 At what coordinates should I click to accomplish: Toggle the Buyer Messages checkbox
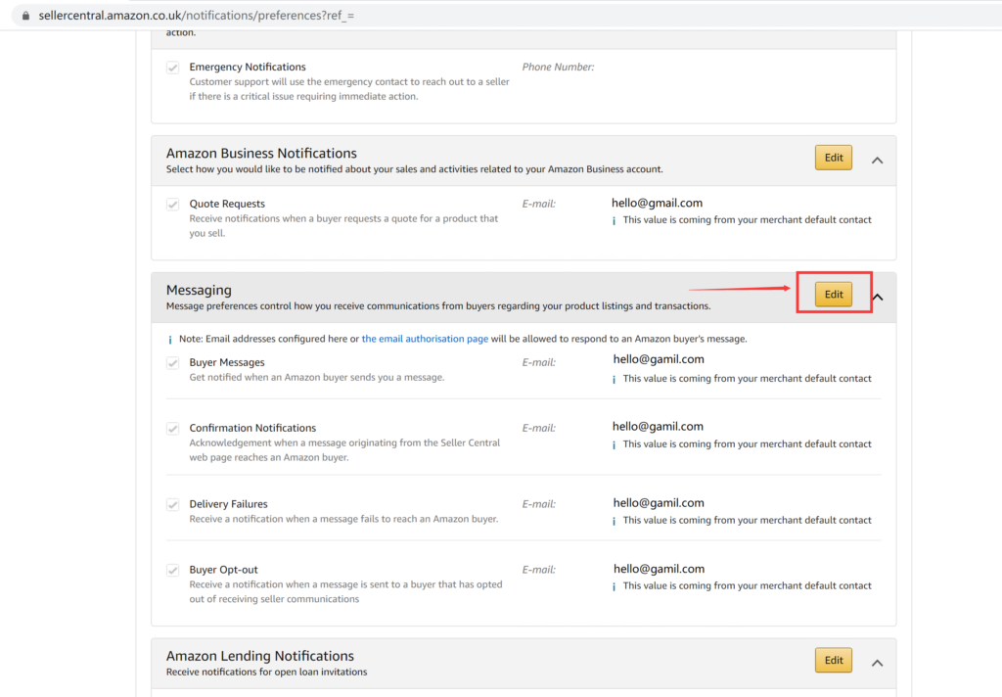(x=172, y=363)
